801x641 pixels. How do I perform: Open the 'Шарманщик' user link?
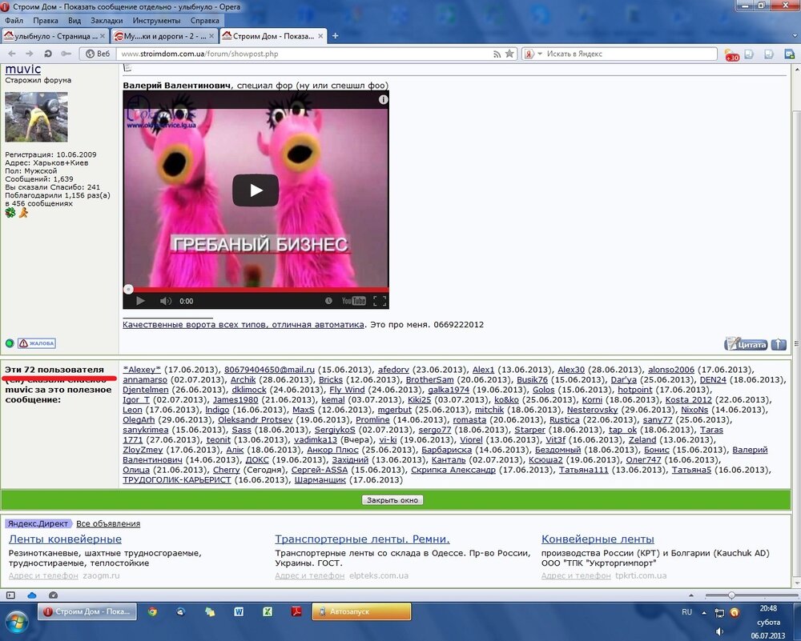pos(320,479)
